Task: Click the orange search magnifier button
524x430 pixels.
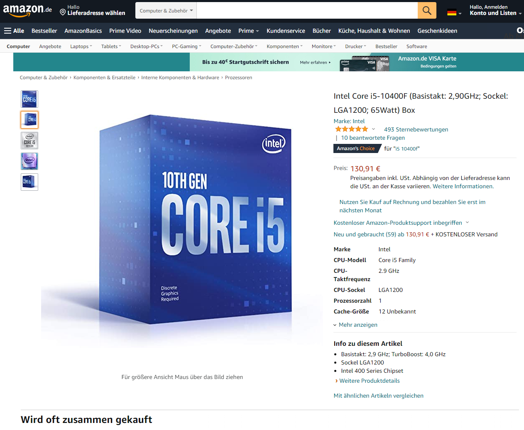Action: coord(427,10)
